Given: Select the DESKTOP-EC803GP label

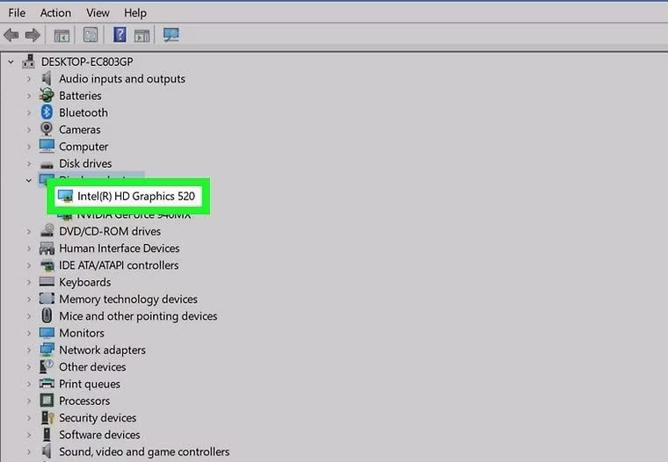Looking at the screenshot, I should click(87, 61).
